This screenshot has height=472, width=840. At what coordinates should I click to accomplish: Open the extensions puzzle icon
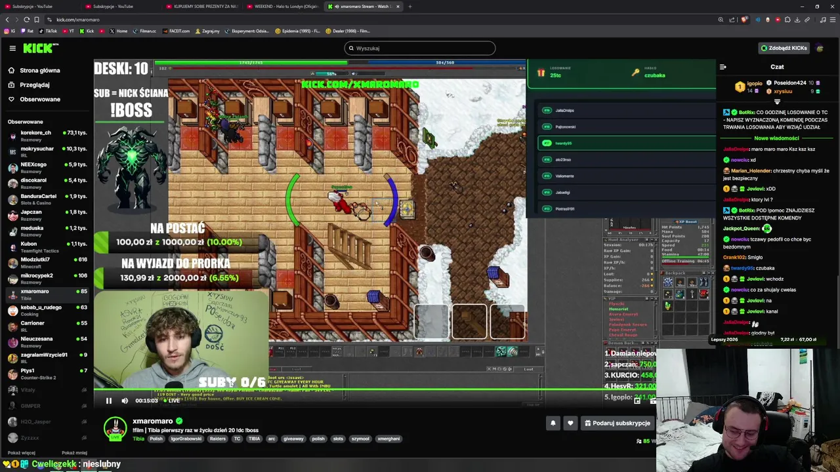tap(787, 20)
